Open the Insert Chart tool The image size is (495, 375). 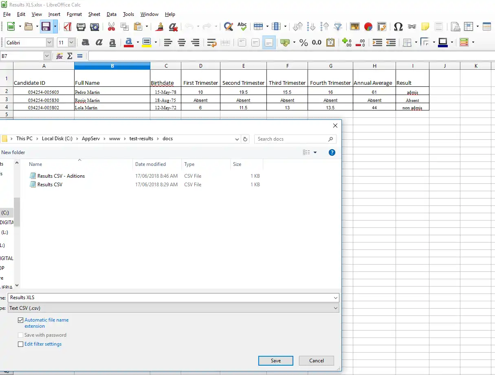(368, 27)
